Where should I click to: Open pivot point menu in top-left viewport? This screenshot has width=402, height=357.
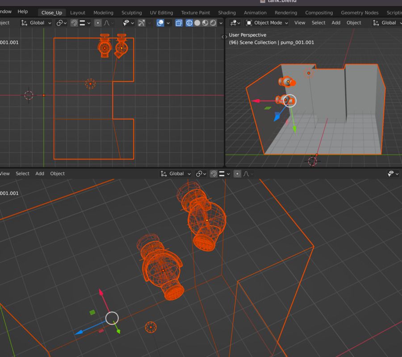(x=61, y=23)
